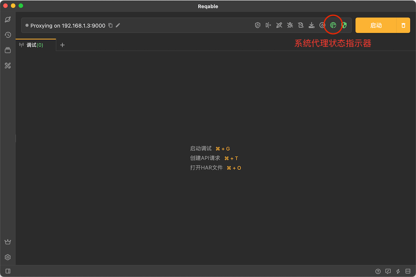
Task: Toggle the mirror-off icon in the toolbar
Action: [268, 25]
